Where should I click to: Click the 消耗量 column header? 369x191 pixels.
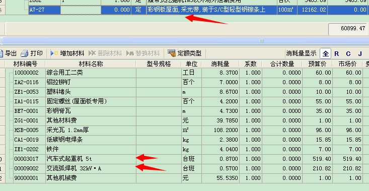(x=220, y=64)
